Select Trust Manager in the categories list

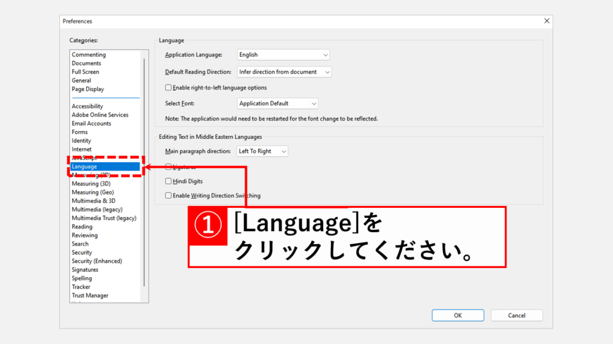(90, 296)
